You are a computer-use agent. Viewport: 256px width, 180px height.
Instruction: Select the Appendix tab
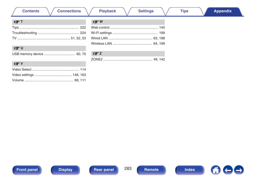click(223, 11)
